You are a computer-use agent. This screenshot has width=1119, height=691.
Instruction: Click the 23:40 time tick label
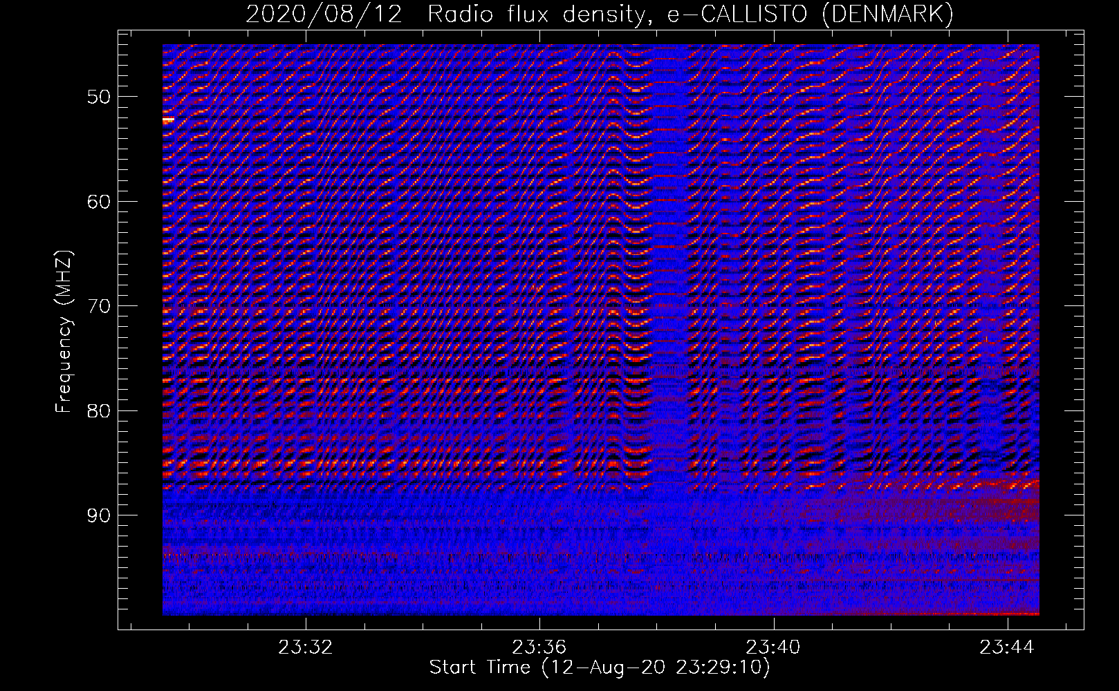point(773,647)
